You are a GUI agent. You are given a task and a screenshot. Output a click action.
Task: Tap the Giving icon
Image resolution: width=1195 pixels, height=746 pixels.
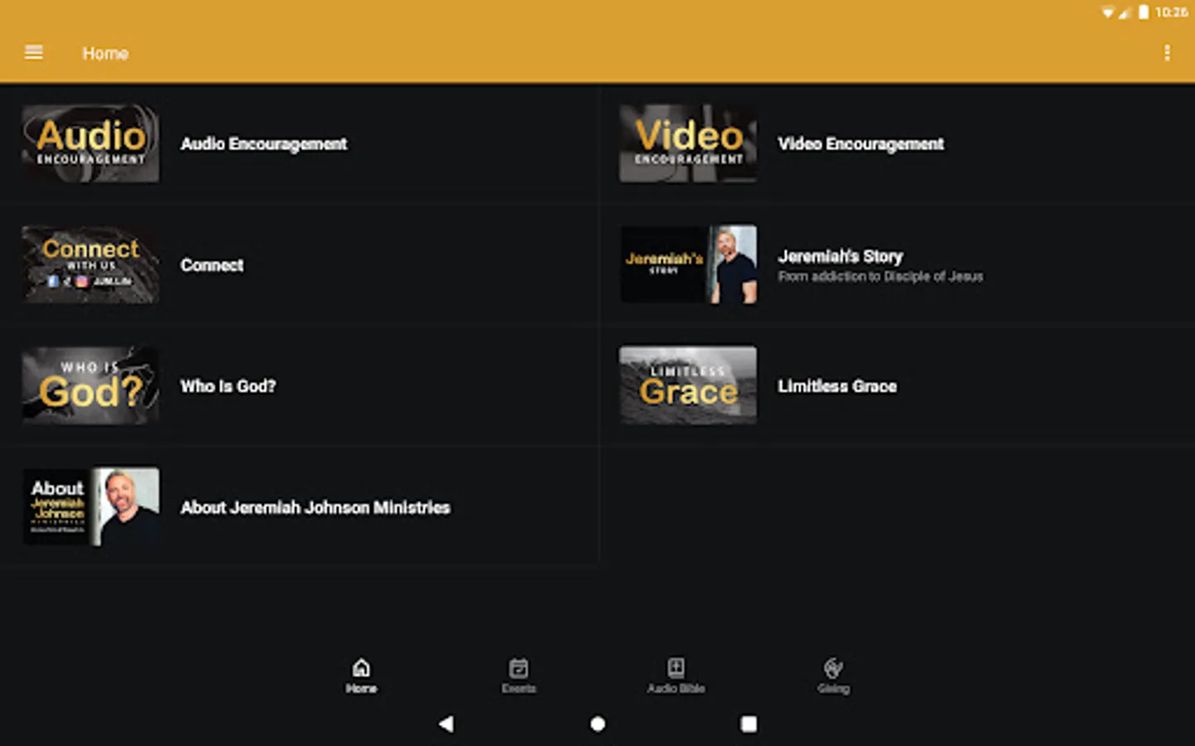click(833, 667)
